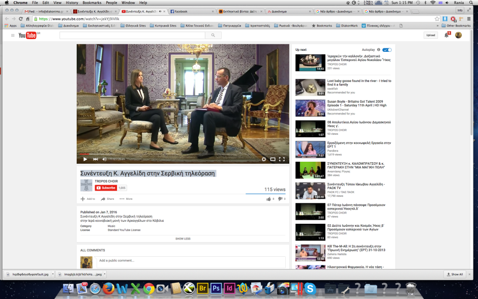This screenshot has width=478, height=299.
Task: Click the YouTube search magnifier button
Action: click(x=213, y=35)
